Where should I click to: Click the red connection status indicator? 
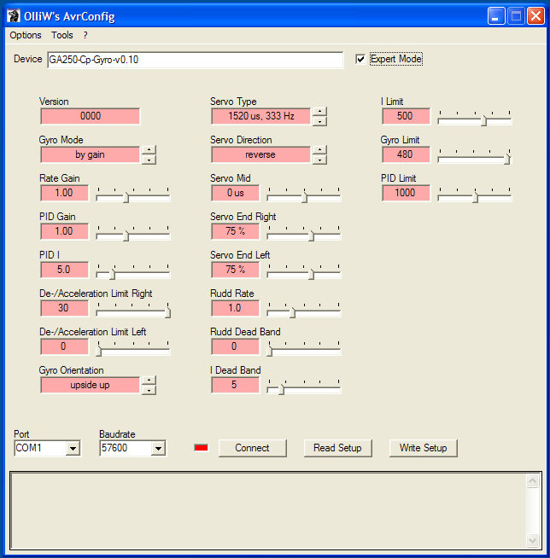(202, 448)
